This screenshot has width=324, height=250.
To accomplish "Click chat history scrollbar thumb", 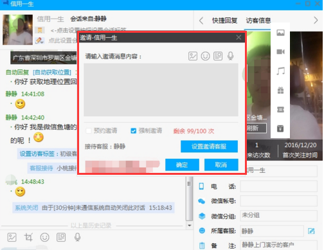I will (189, 198).
